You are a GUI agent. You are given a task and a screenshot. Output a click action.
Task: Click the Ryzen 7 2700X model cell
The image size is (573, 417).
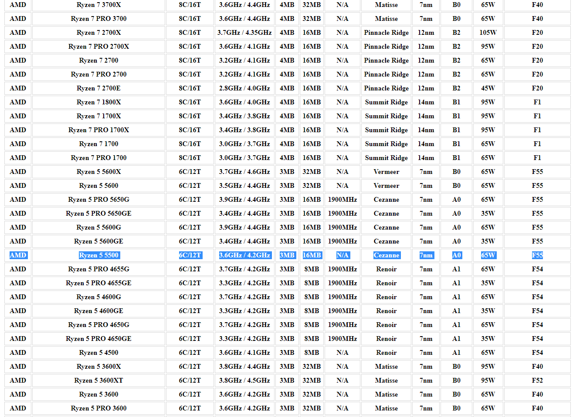coord(99,33)
